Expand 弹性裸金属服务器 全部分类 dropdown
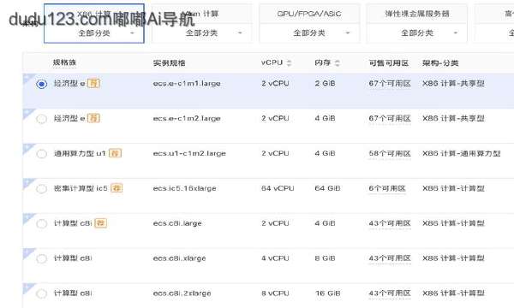The height and width of the screenshot is (308, 514). (x=416, y=33)
